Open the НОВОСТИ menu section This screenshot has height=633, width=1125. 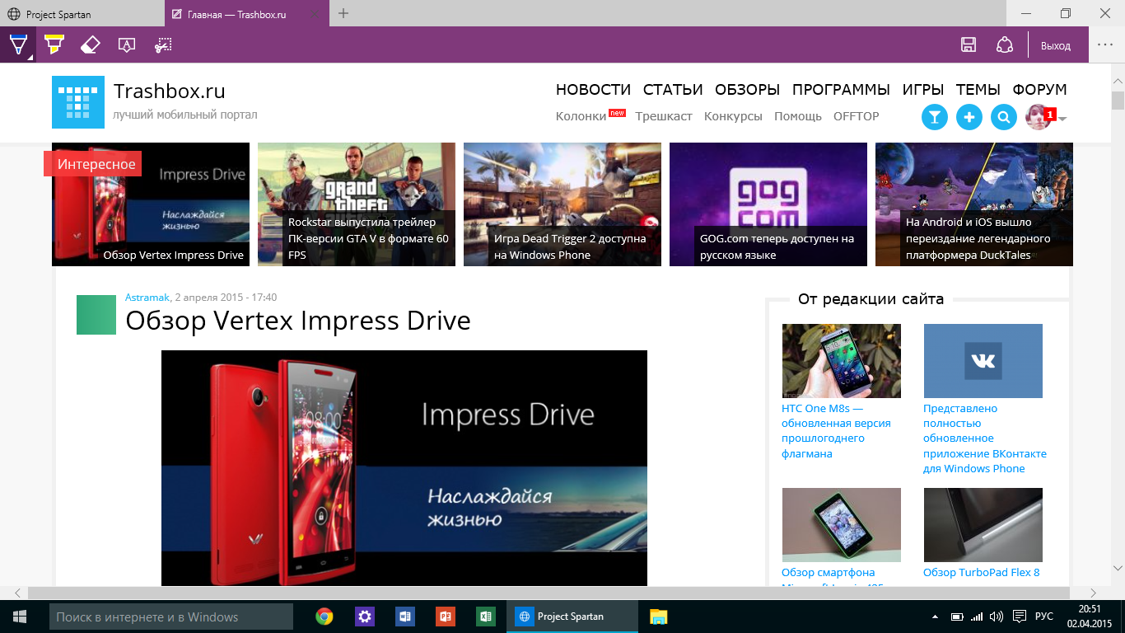593,90
